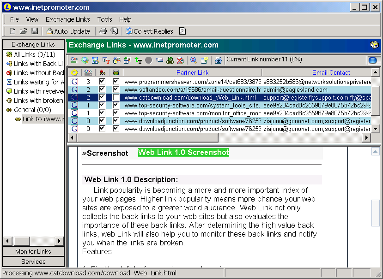This screenshot has height=279, width=383.
Task: Start Auto Update from the toolbar
Action: 68,31
